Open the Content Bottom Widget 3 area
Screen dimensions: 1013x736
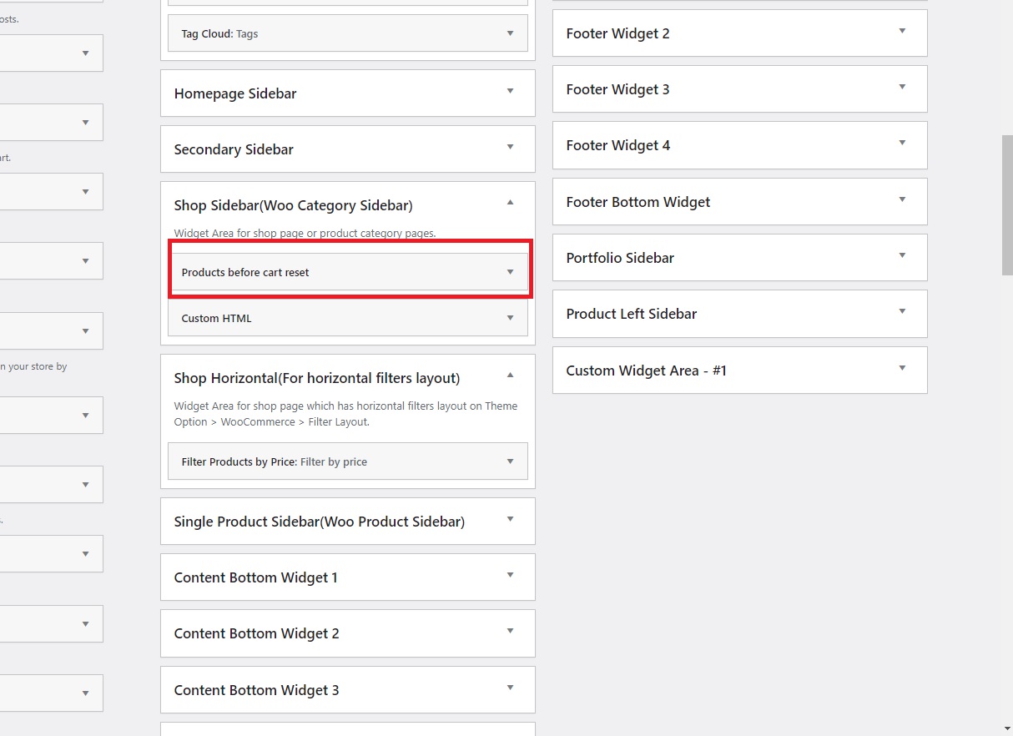(x=347, y=690)
